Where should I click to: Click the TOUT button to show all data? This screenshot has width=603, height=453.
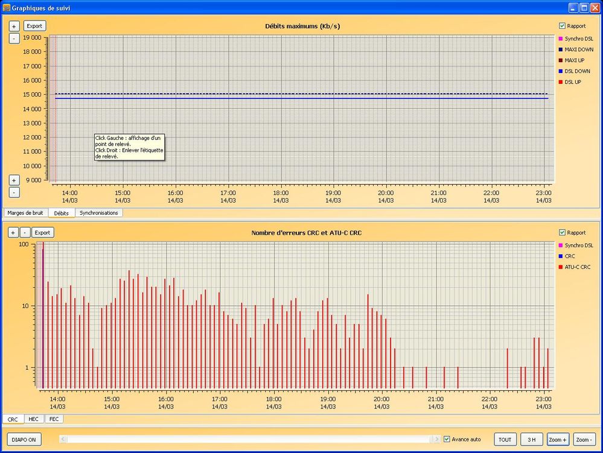pyautogui.click(x=506, y=440)
